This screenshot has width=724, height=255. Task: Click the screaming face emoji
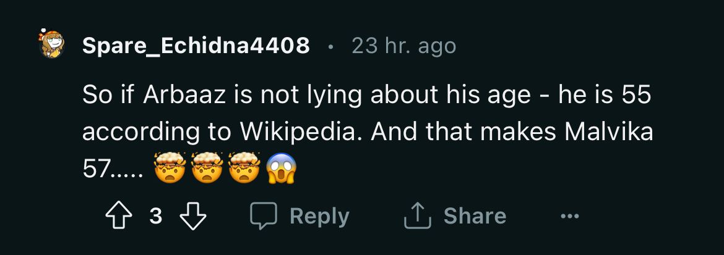(282, 168)
